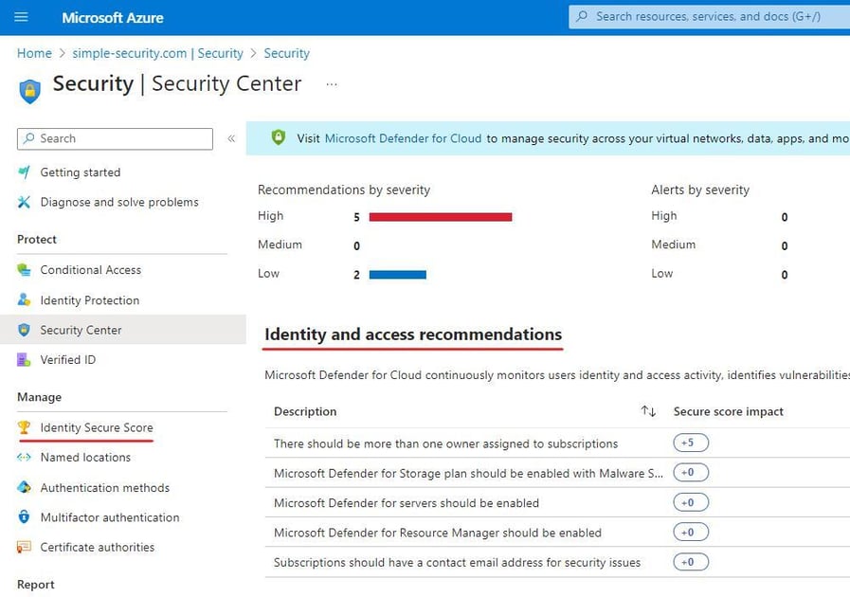Open Defender for Resource Manager recommendation
Screen dimensions: 850x597
click(438, 533)
